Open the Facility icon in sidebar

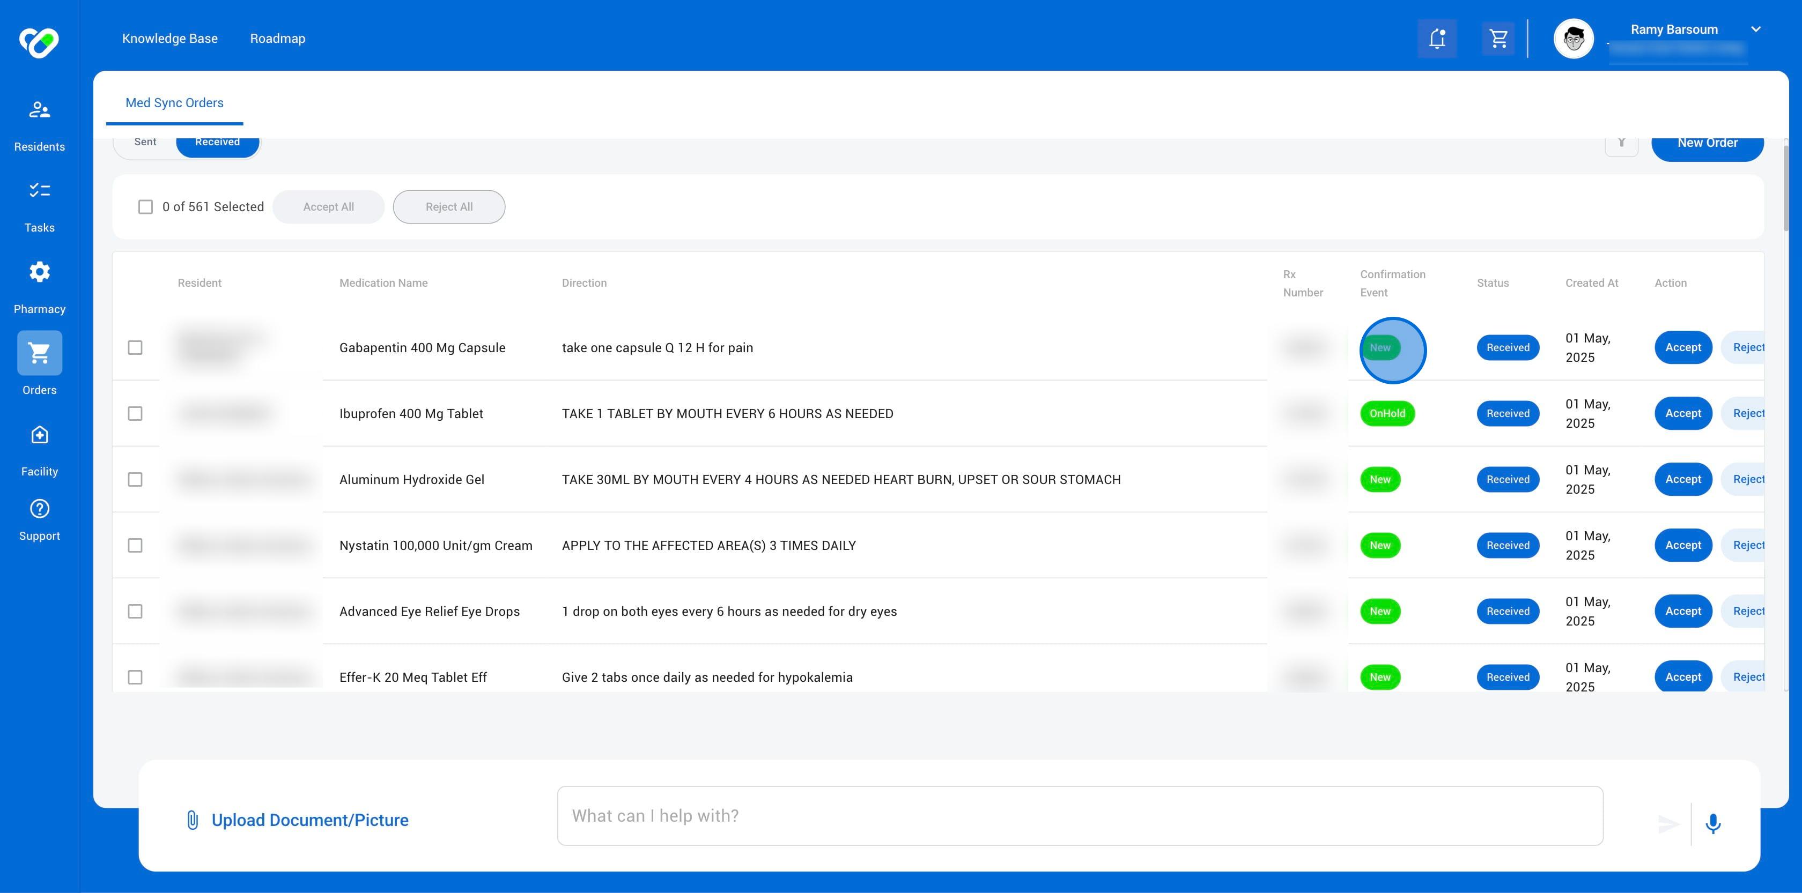tap(39, 434)
